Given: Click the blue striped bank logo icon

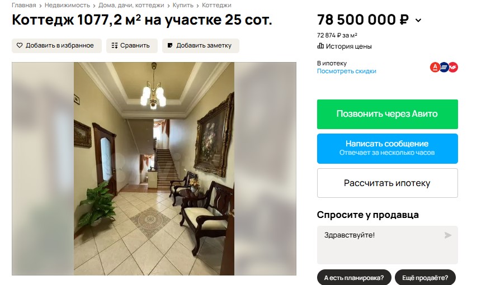Looking at the screenshot, I should tap(444, 67).
